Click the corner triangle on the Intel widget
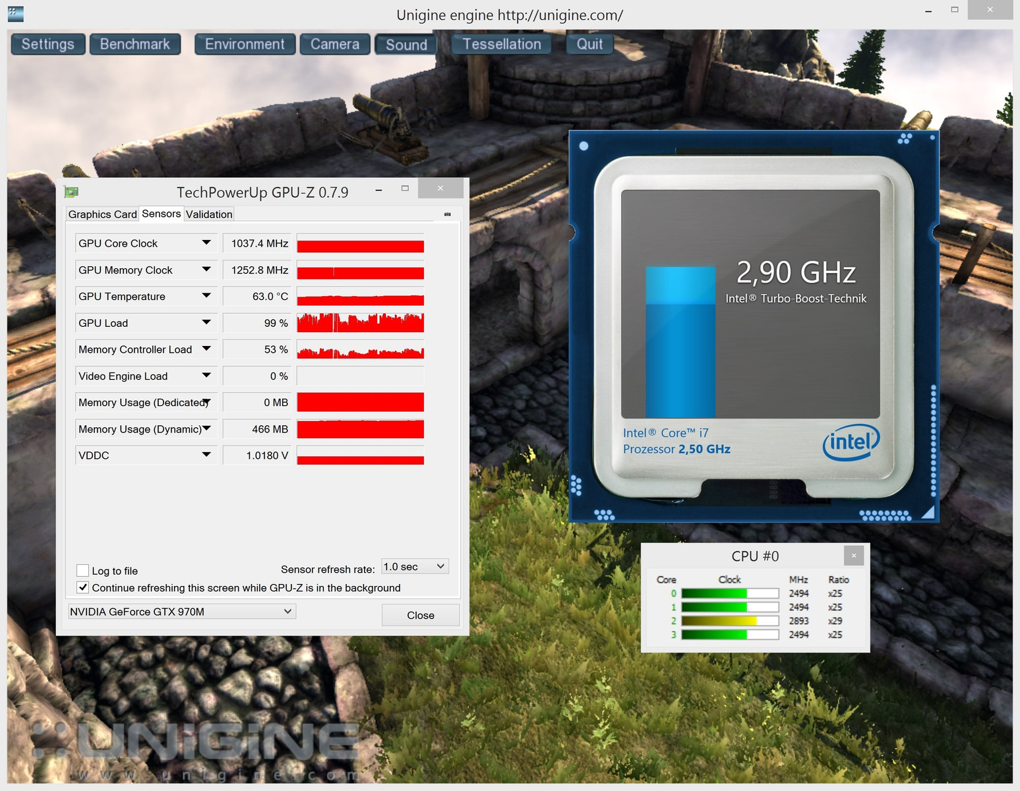The image size is (1020, 791). [x=928, y=512]
